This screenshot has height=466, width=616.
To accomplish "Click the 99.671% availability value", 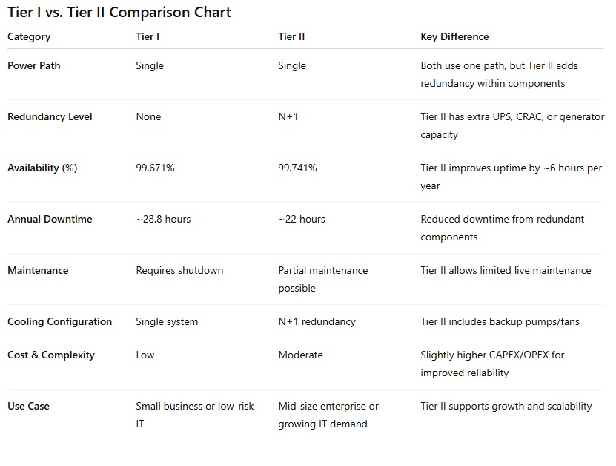I will [x=155, y=168].
